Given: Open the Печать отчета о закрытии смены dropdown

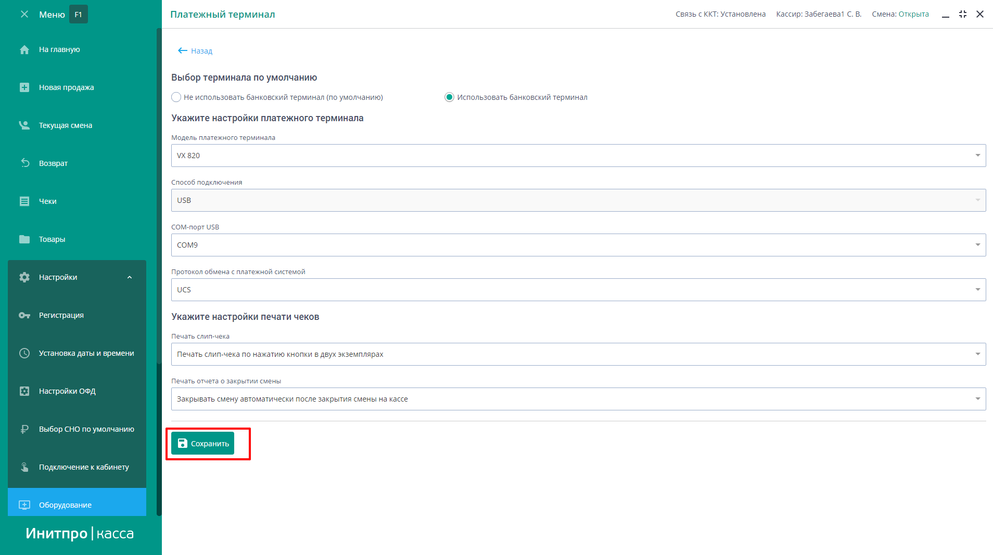Looking at the screenshot, I should click(x=578, y=399).
